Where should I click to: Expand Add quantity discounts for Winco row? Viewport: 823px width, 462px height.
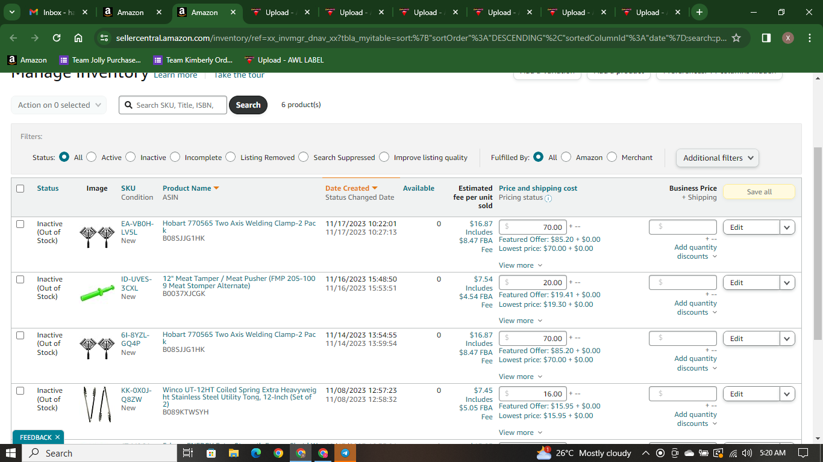tap(696, 419)
